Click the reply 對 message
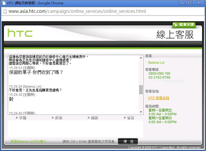206x151 pixels. coord(11,99)
